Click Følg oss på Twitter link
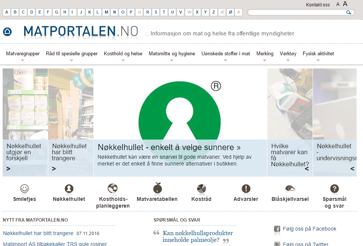This screenshot has width=363, height=246. pos(305,244)
